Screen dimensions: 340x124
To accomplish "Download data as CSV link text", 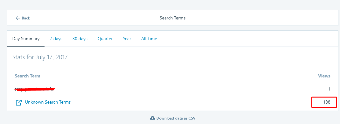I will coord(176,118).
